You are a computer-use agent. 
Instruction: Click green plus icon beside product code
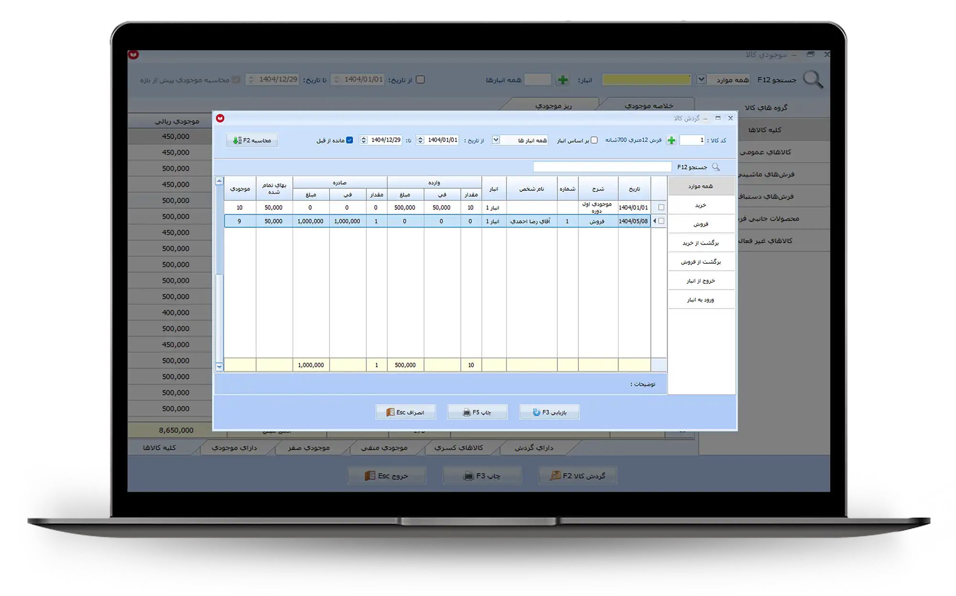(671, 140)
